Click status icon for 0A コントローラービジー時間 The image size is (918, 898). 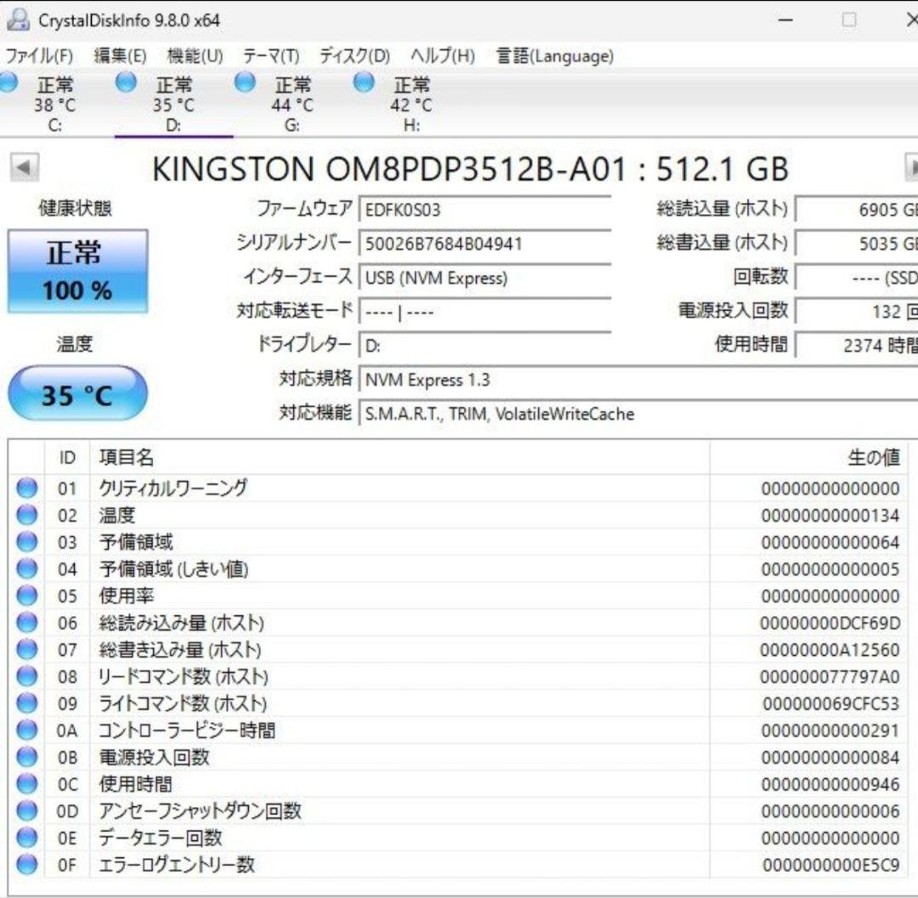(27, 730)
